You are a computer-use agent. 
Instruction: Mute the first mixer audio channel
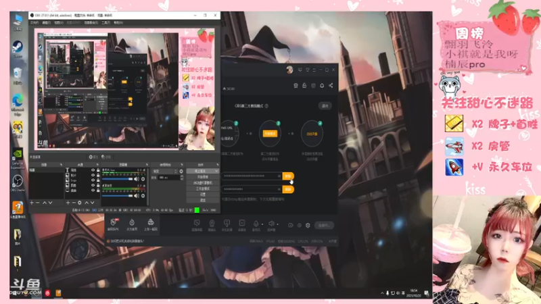[x=137, y=179]
